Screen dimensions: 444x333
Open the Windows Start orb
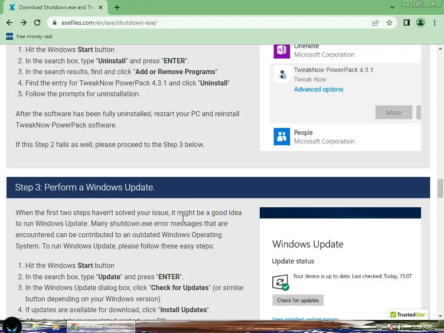pyautogui.click(x=12, y=326)
